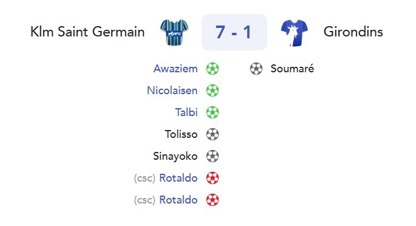Open Talbi player link

click(186, 112)
